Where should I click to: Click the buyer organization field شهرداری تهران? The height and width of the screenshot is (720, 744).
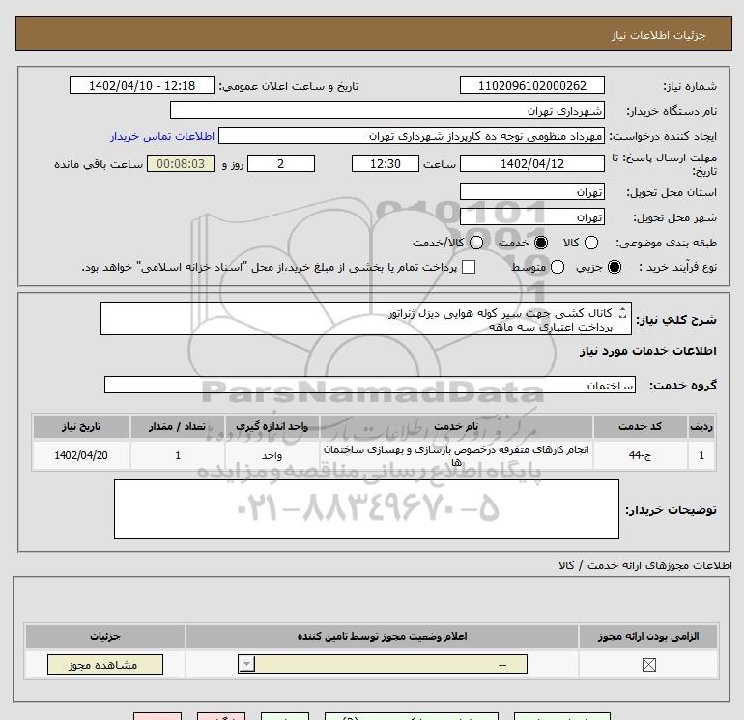click(387, 111)
